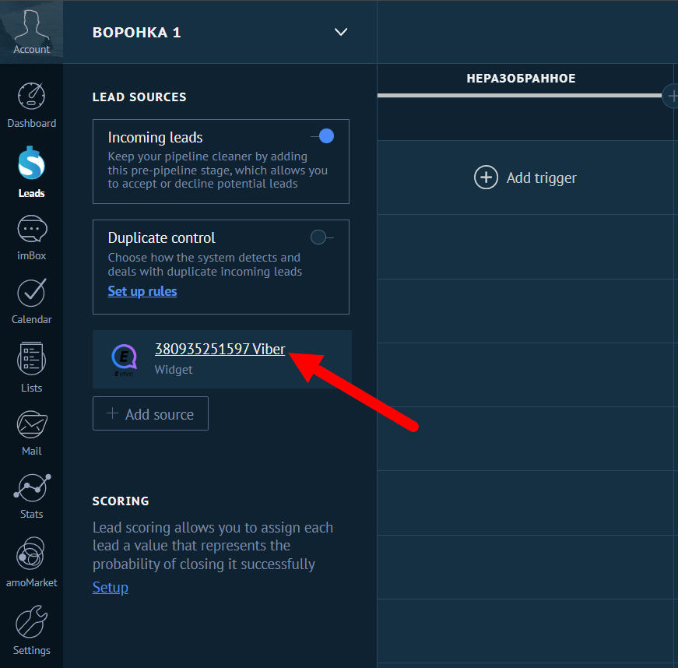Click the LEAD SOURCES section heading
This screenshot has height=668, width=678.
click(139, 97)
